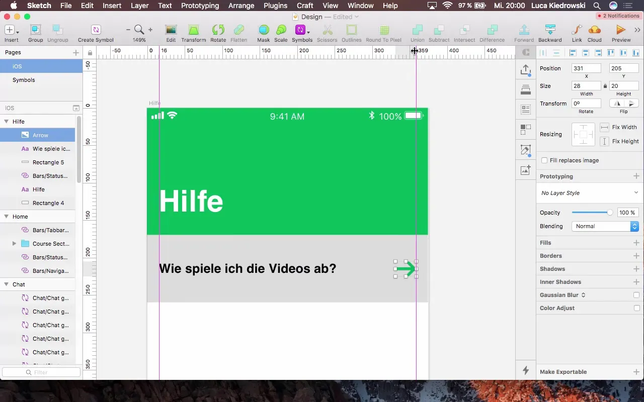Viewport: 644px width, 402px height.
Task: Open the Craft menu
Action: [x=305, y=6]
